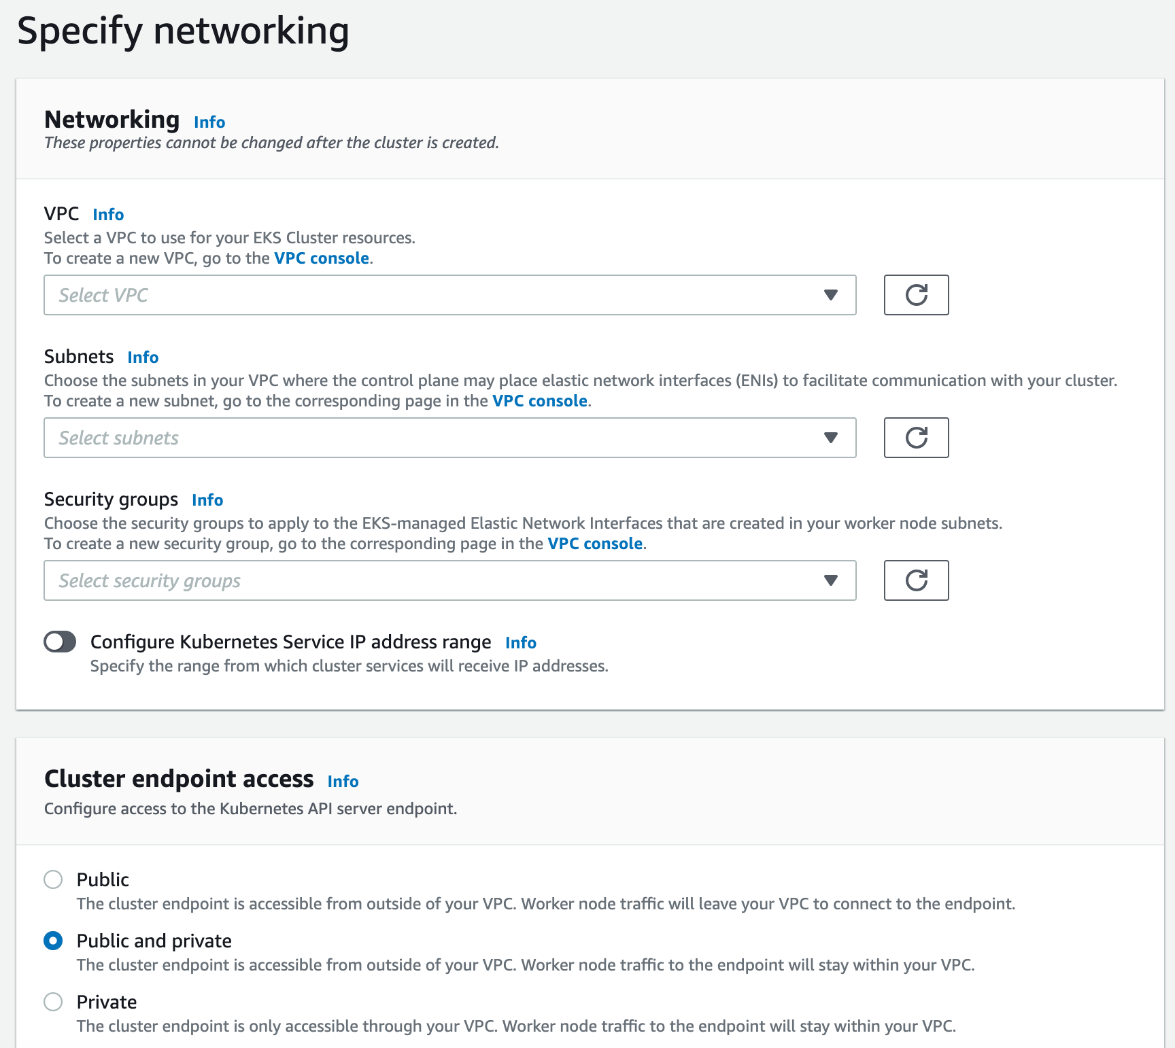Select the Public and private radio button

point(53,941)
